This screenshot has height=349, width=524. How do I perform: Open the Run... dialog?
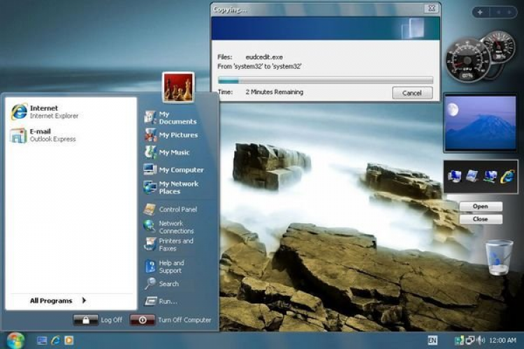click(161, 302)
